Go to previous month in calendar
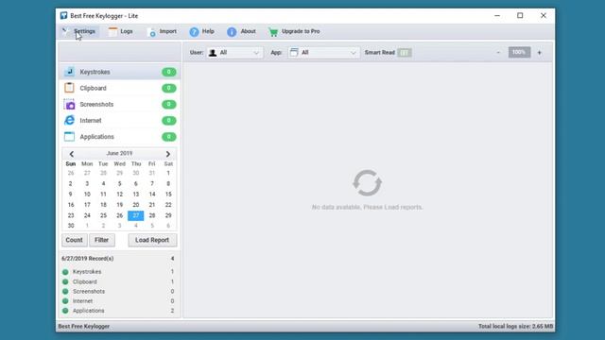The height and width of the screenshot is (340, 605). coord(72,154)
